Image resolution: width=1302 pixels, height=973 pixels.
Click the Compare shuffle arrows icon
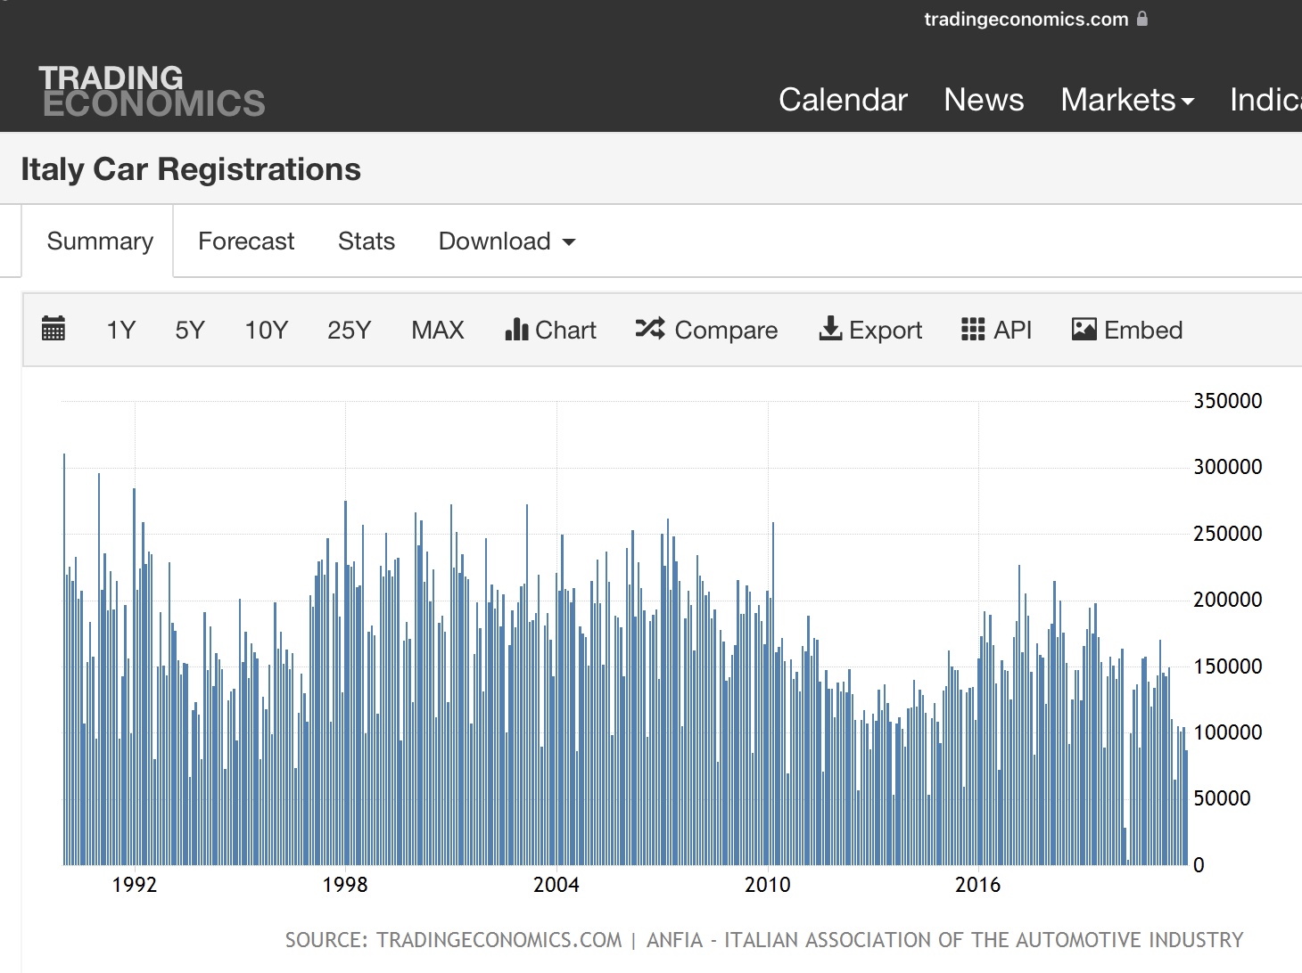(650, 328)
